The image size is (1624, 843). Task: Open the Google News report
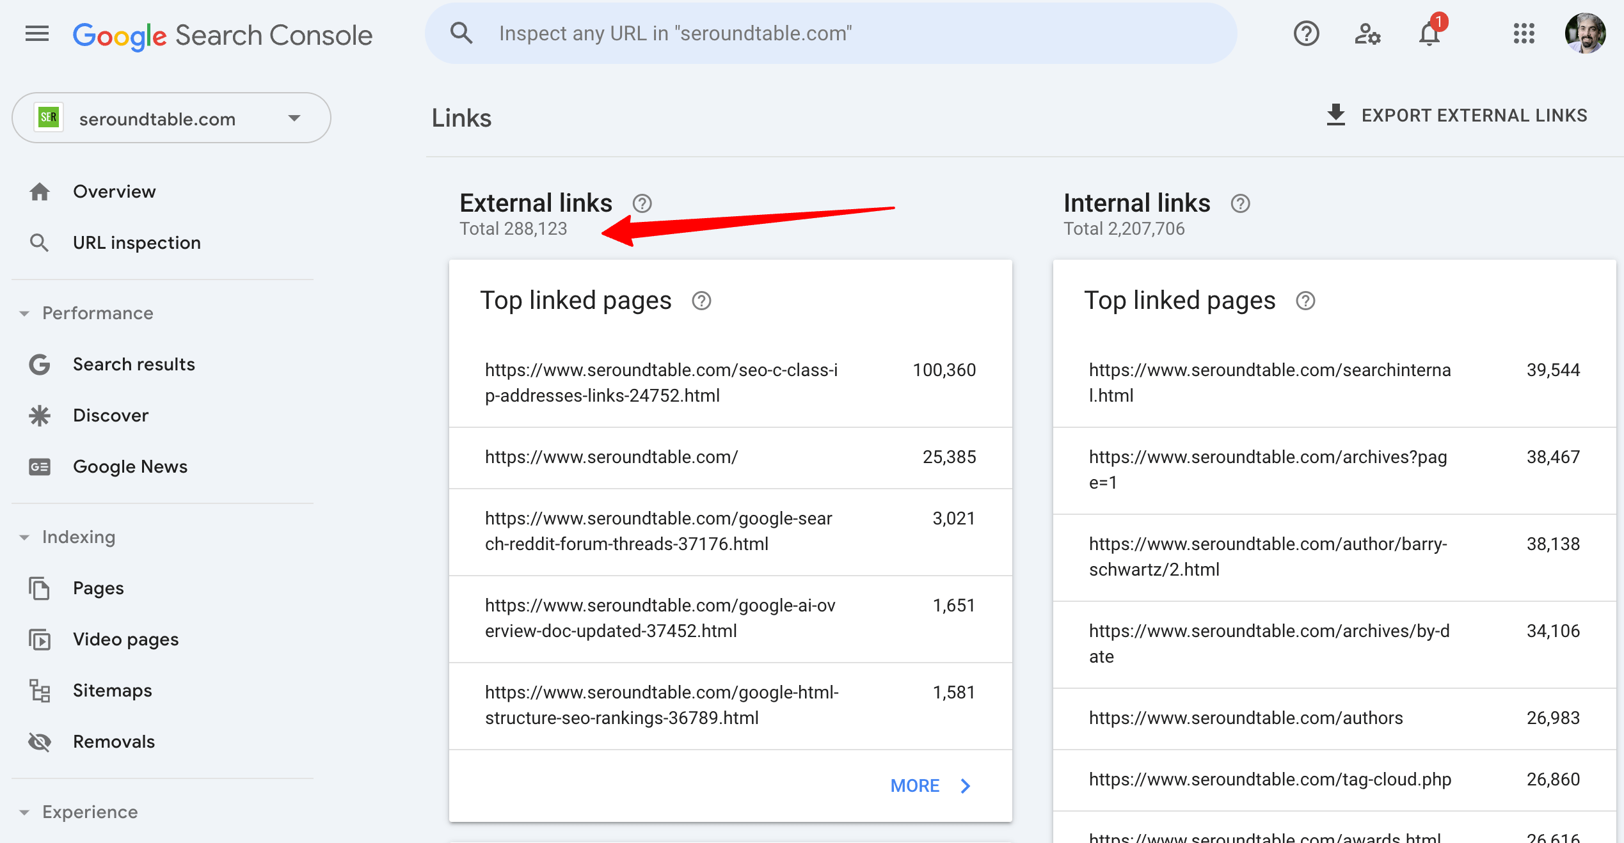[130, 466]
